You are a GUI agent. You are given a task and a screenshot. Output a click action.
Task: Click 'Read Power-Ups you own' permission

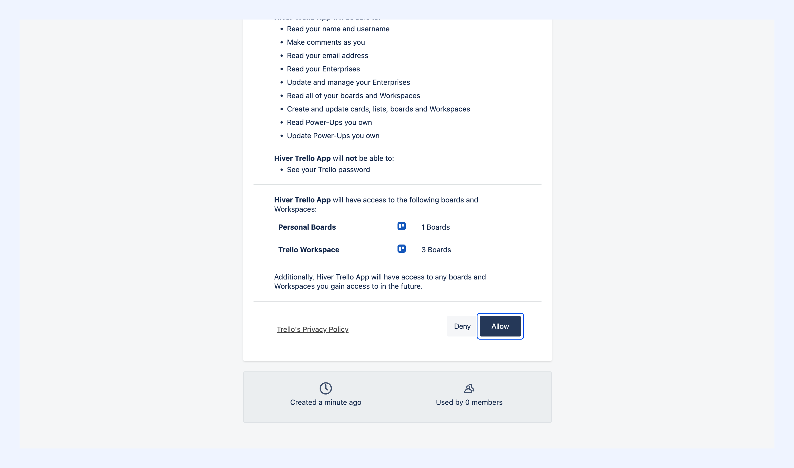coord(329,122)
